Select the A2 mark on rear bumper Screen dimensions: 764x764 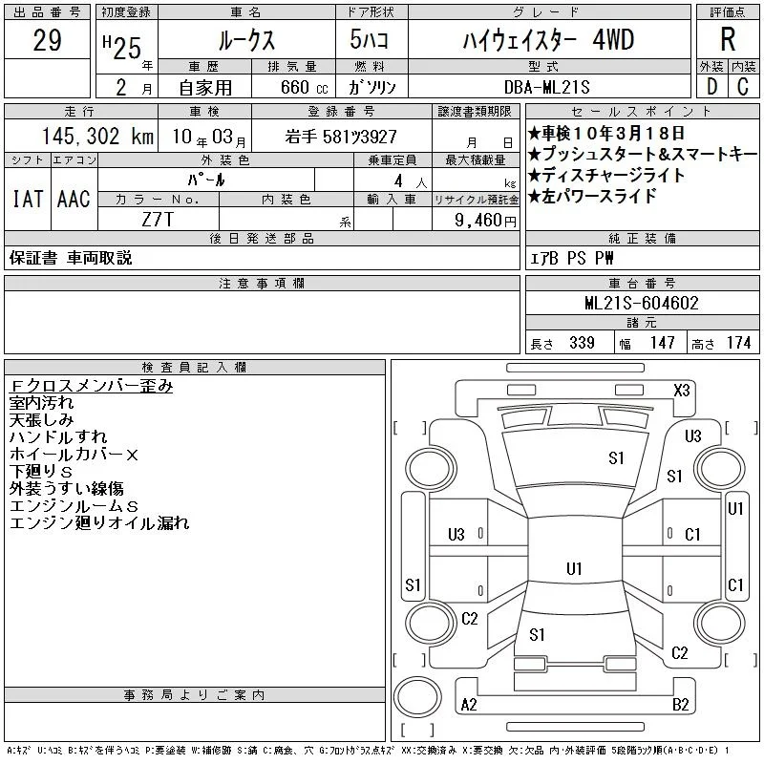point(469,705)
